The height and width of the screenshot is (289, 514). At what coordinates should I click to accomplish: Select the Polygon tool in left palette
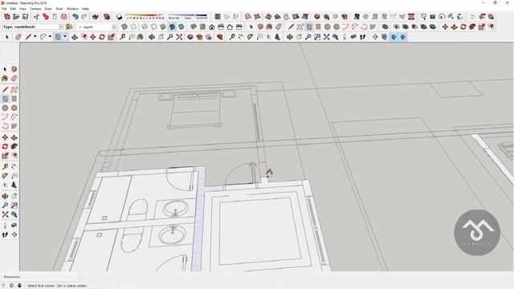tap(14, 108)
